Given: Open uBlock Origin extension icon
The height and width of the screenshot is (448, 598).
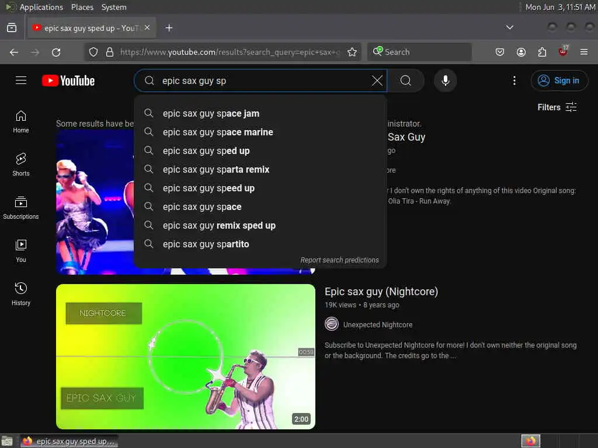Looking at the screenshot, I should point(563,51).
